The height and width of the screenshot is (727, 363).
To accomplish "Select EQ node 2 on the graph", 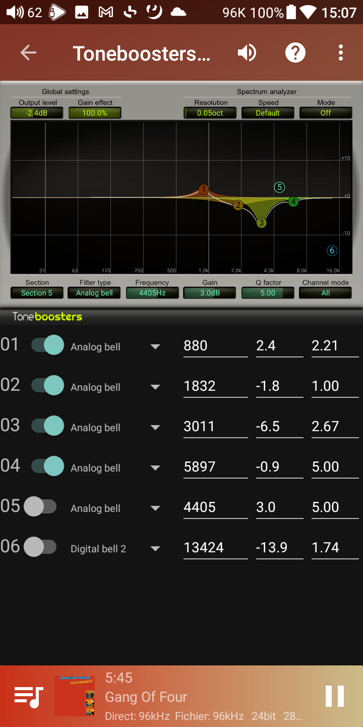I will pos(238,204).
